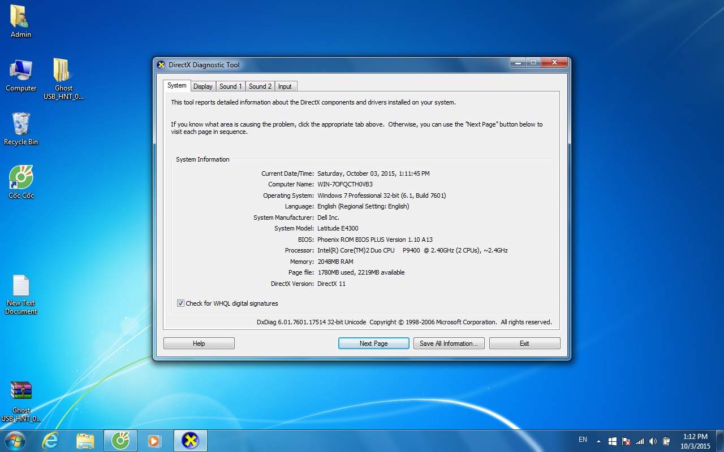Click the Next Page button
This screenshot has width=724, height=452.
pyautogui.click(x=374, y=344)
